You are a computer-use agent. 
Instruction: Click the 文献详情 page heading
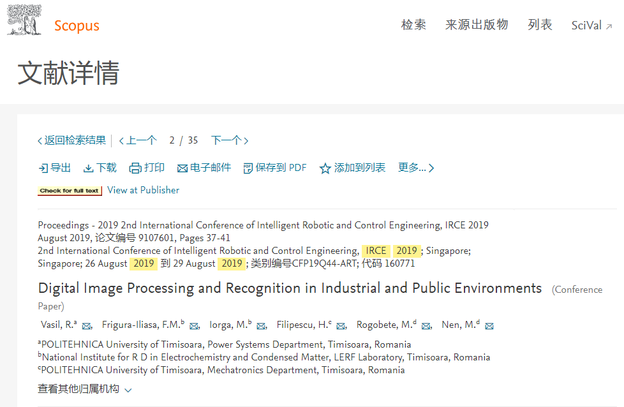(x=68, y=73)
